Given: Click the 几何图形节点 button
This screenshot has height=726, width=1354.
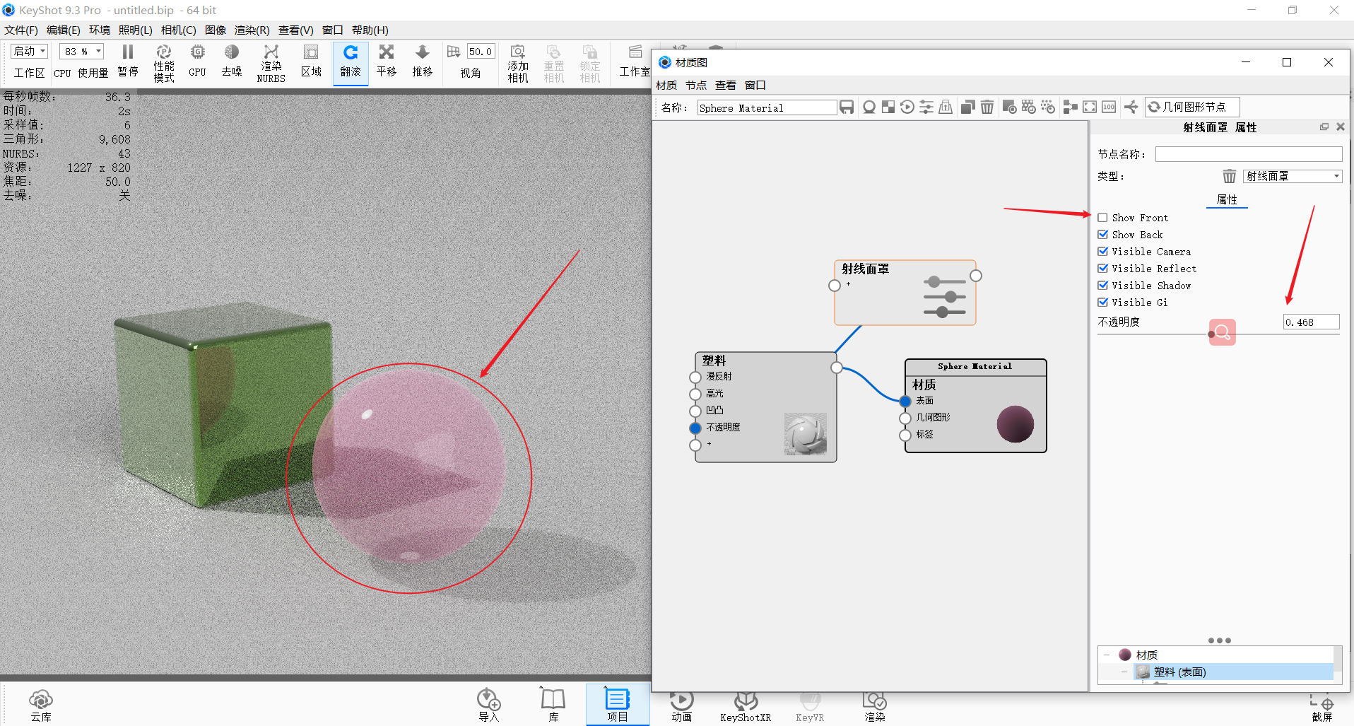Looking at the screenshot, I should [1192, 107].
